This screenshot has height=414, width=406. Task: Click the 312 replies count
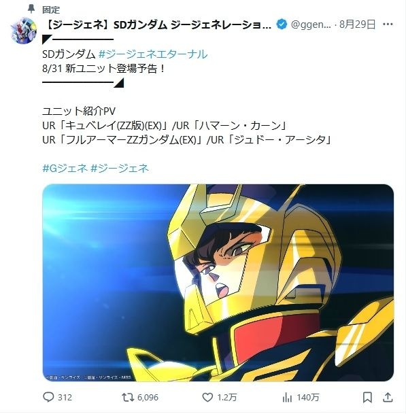[65, 398]
